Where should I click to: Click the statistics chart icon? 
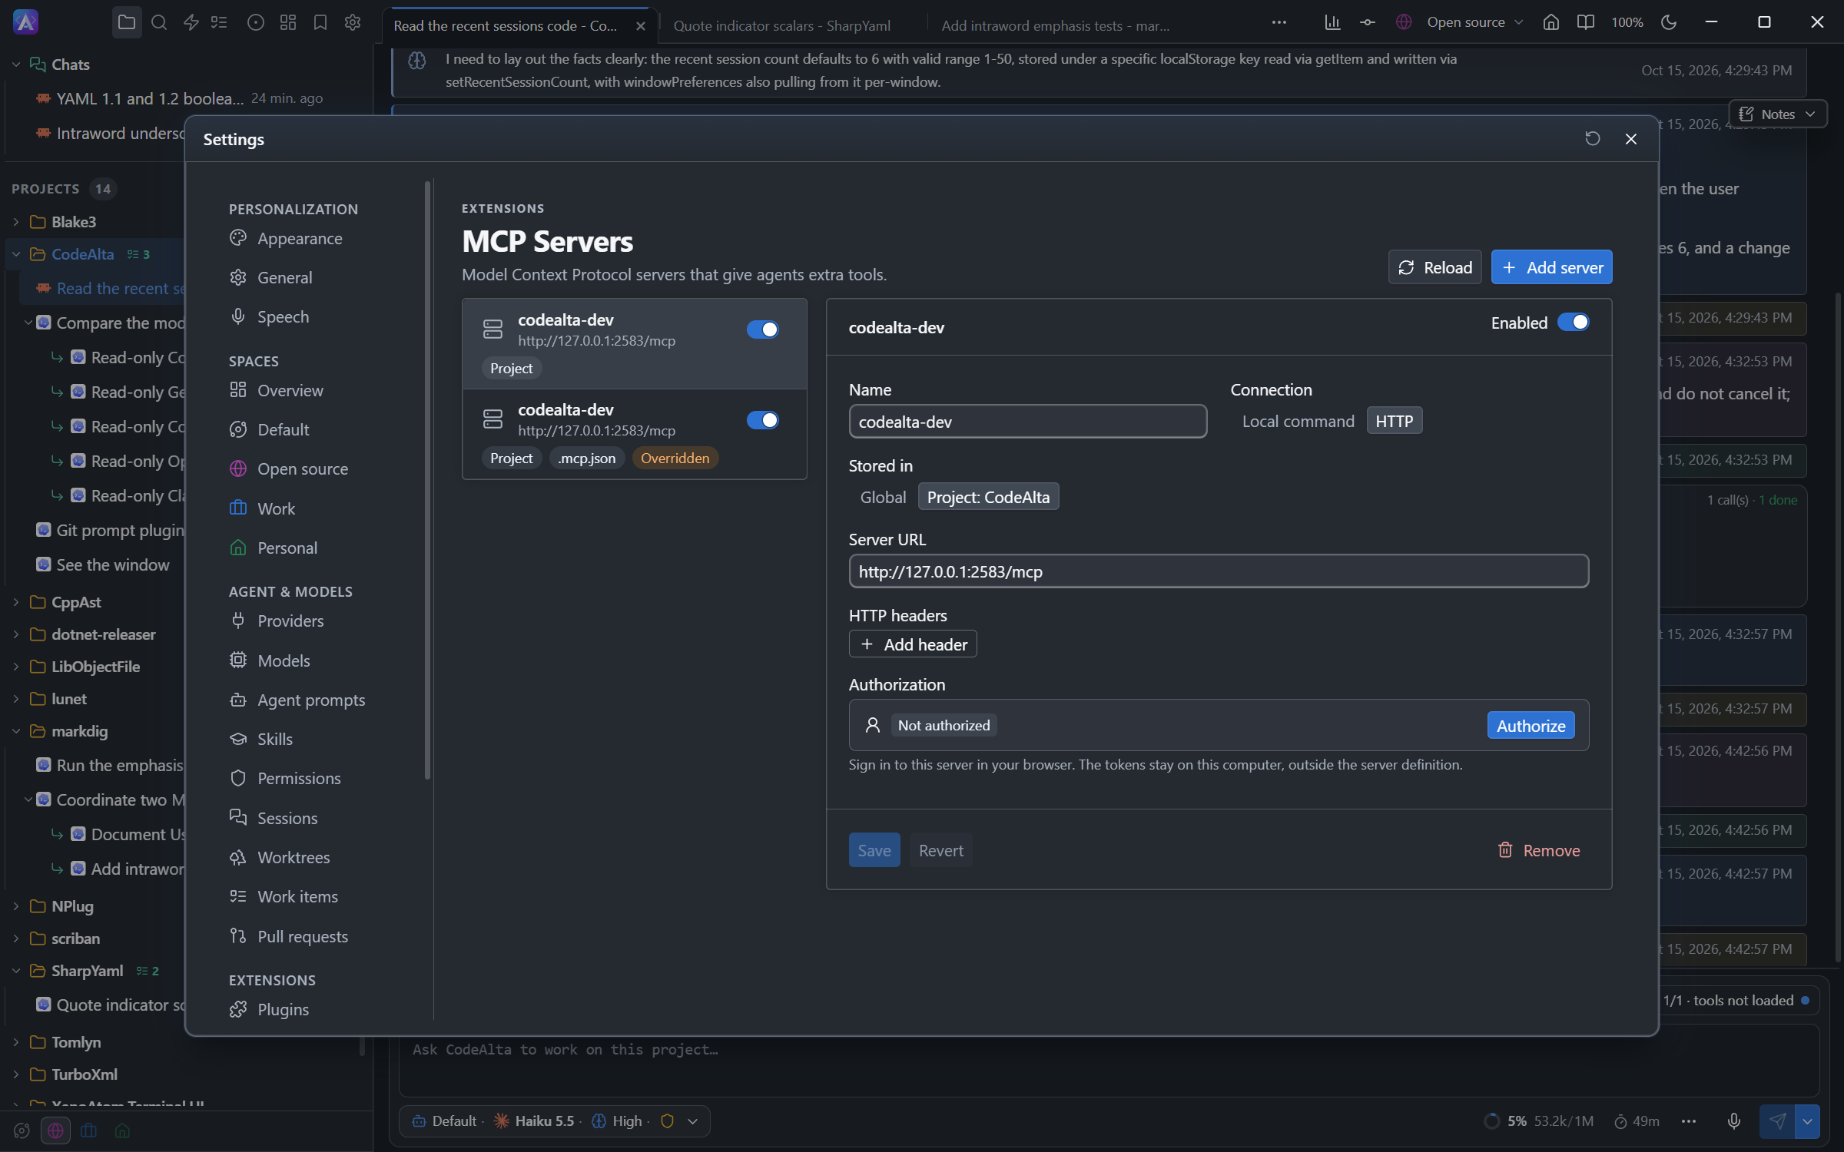1332,22
